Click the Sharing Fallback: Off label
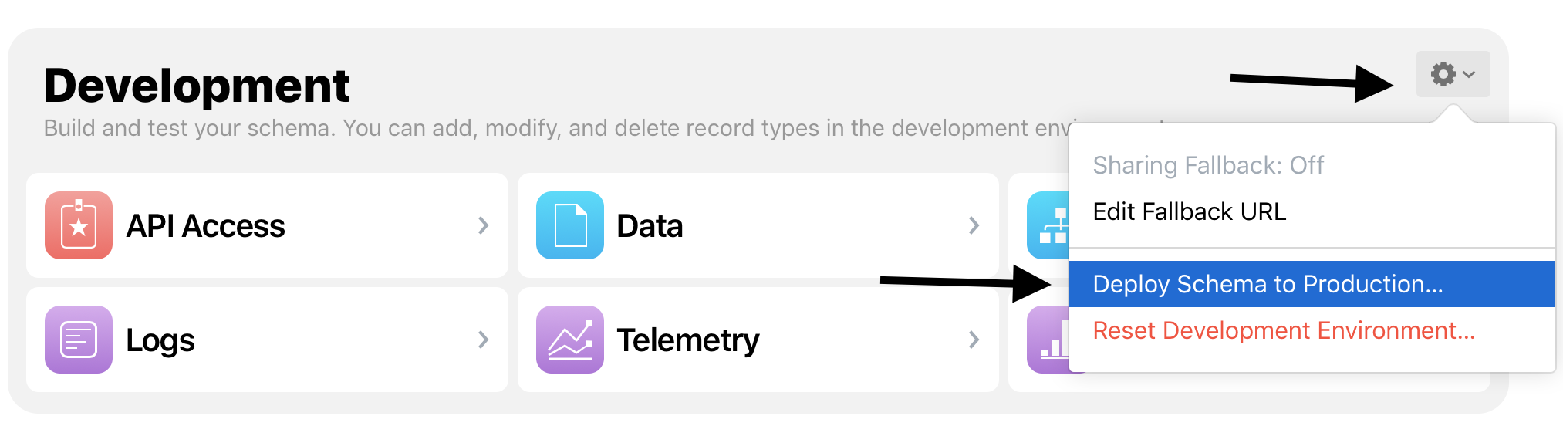Image resolution: width=1563 pixels, height=426 pixels. click(x=1208, y=165)
